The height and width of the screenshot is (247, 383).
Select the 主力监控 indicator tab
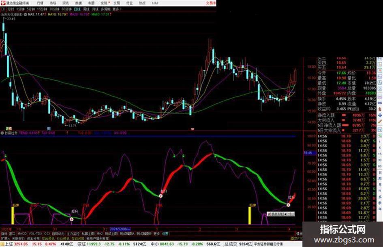pos(73,234)
